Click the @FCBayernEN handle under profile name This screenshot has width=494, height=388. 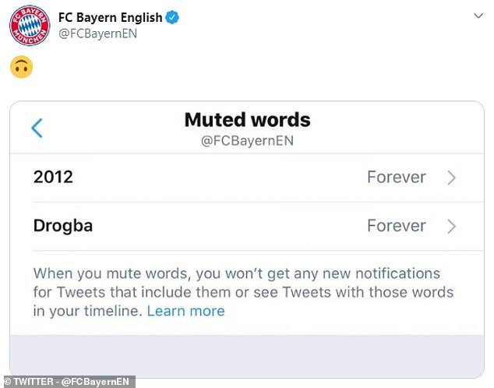[97, 34]
